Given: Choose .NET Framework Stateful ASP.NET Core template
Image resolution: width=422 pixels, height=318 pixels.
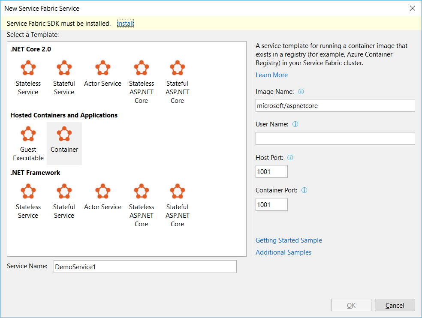Looking at the screenshot, I should (x=177, y=205).
